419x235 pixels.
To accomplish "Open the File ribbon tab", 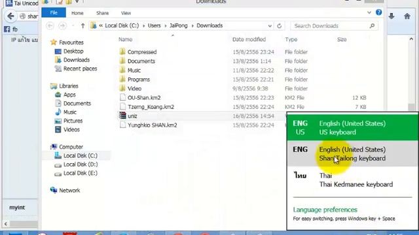I will (x=54, y=12).
